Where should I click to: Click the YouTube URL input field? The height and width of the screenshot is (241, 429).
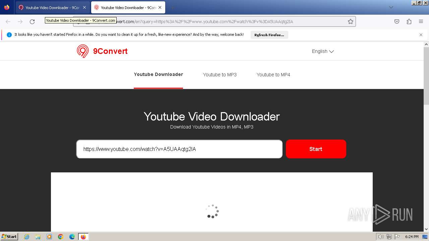tap(179, 149)
